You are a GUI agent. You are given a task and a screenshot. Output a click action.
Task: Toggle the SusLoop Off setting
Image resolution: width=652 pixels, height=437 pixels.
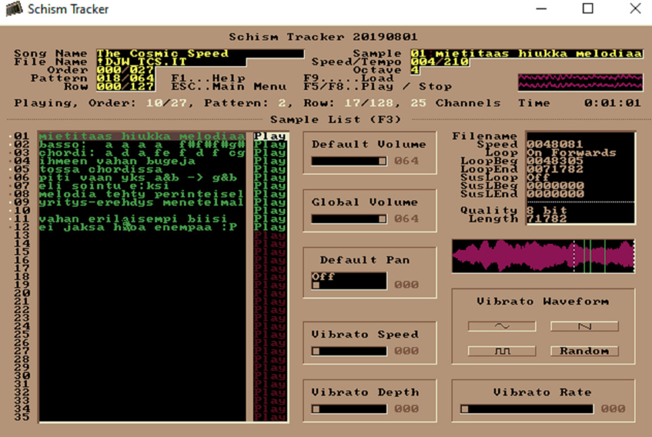tap(570, 178)
